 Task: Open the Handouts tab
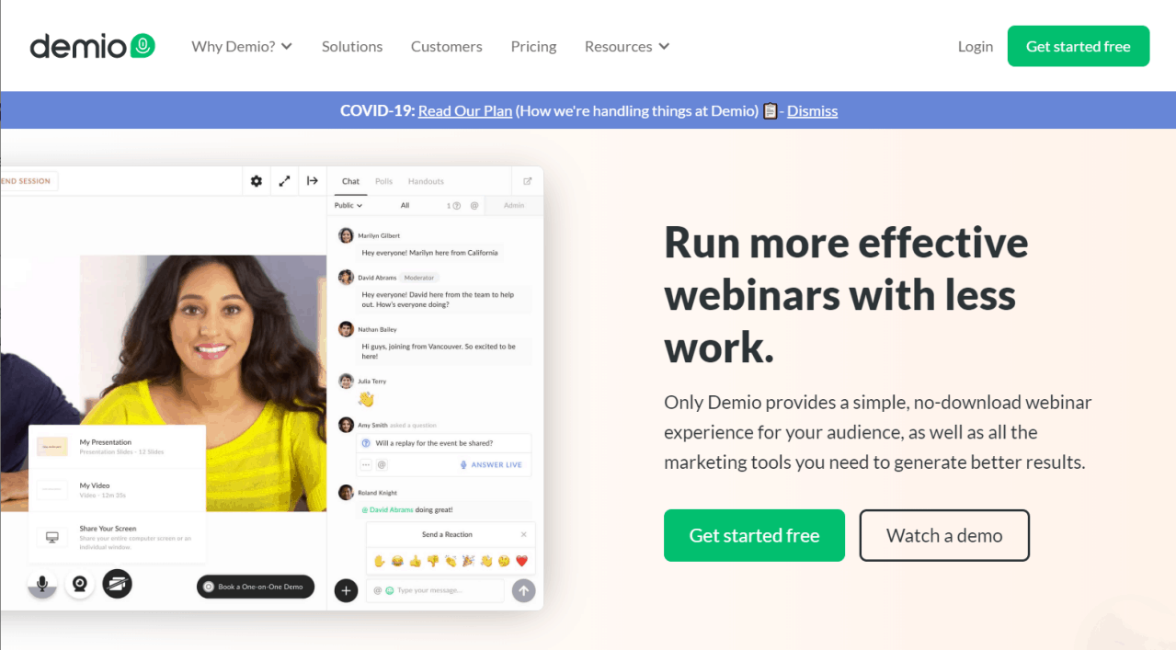point(426,181)
